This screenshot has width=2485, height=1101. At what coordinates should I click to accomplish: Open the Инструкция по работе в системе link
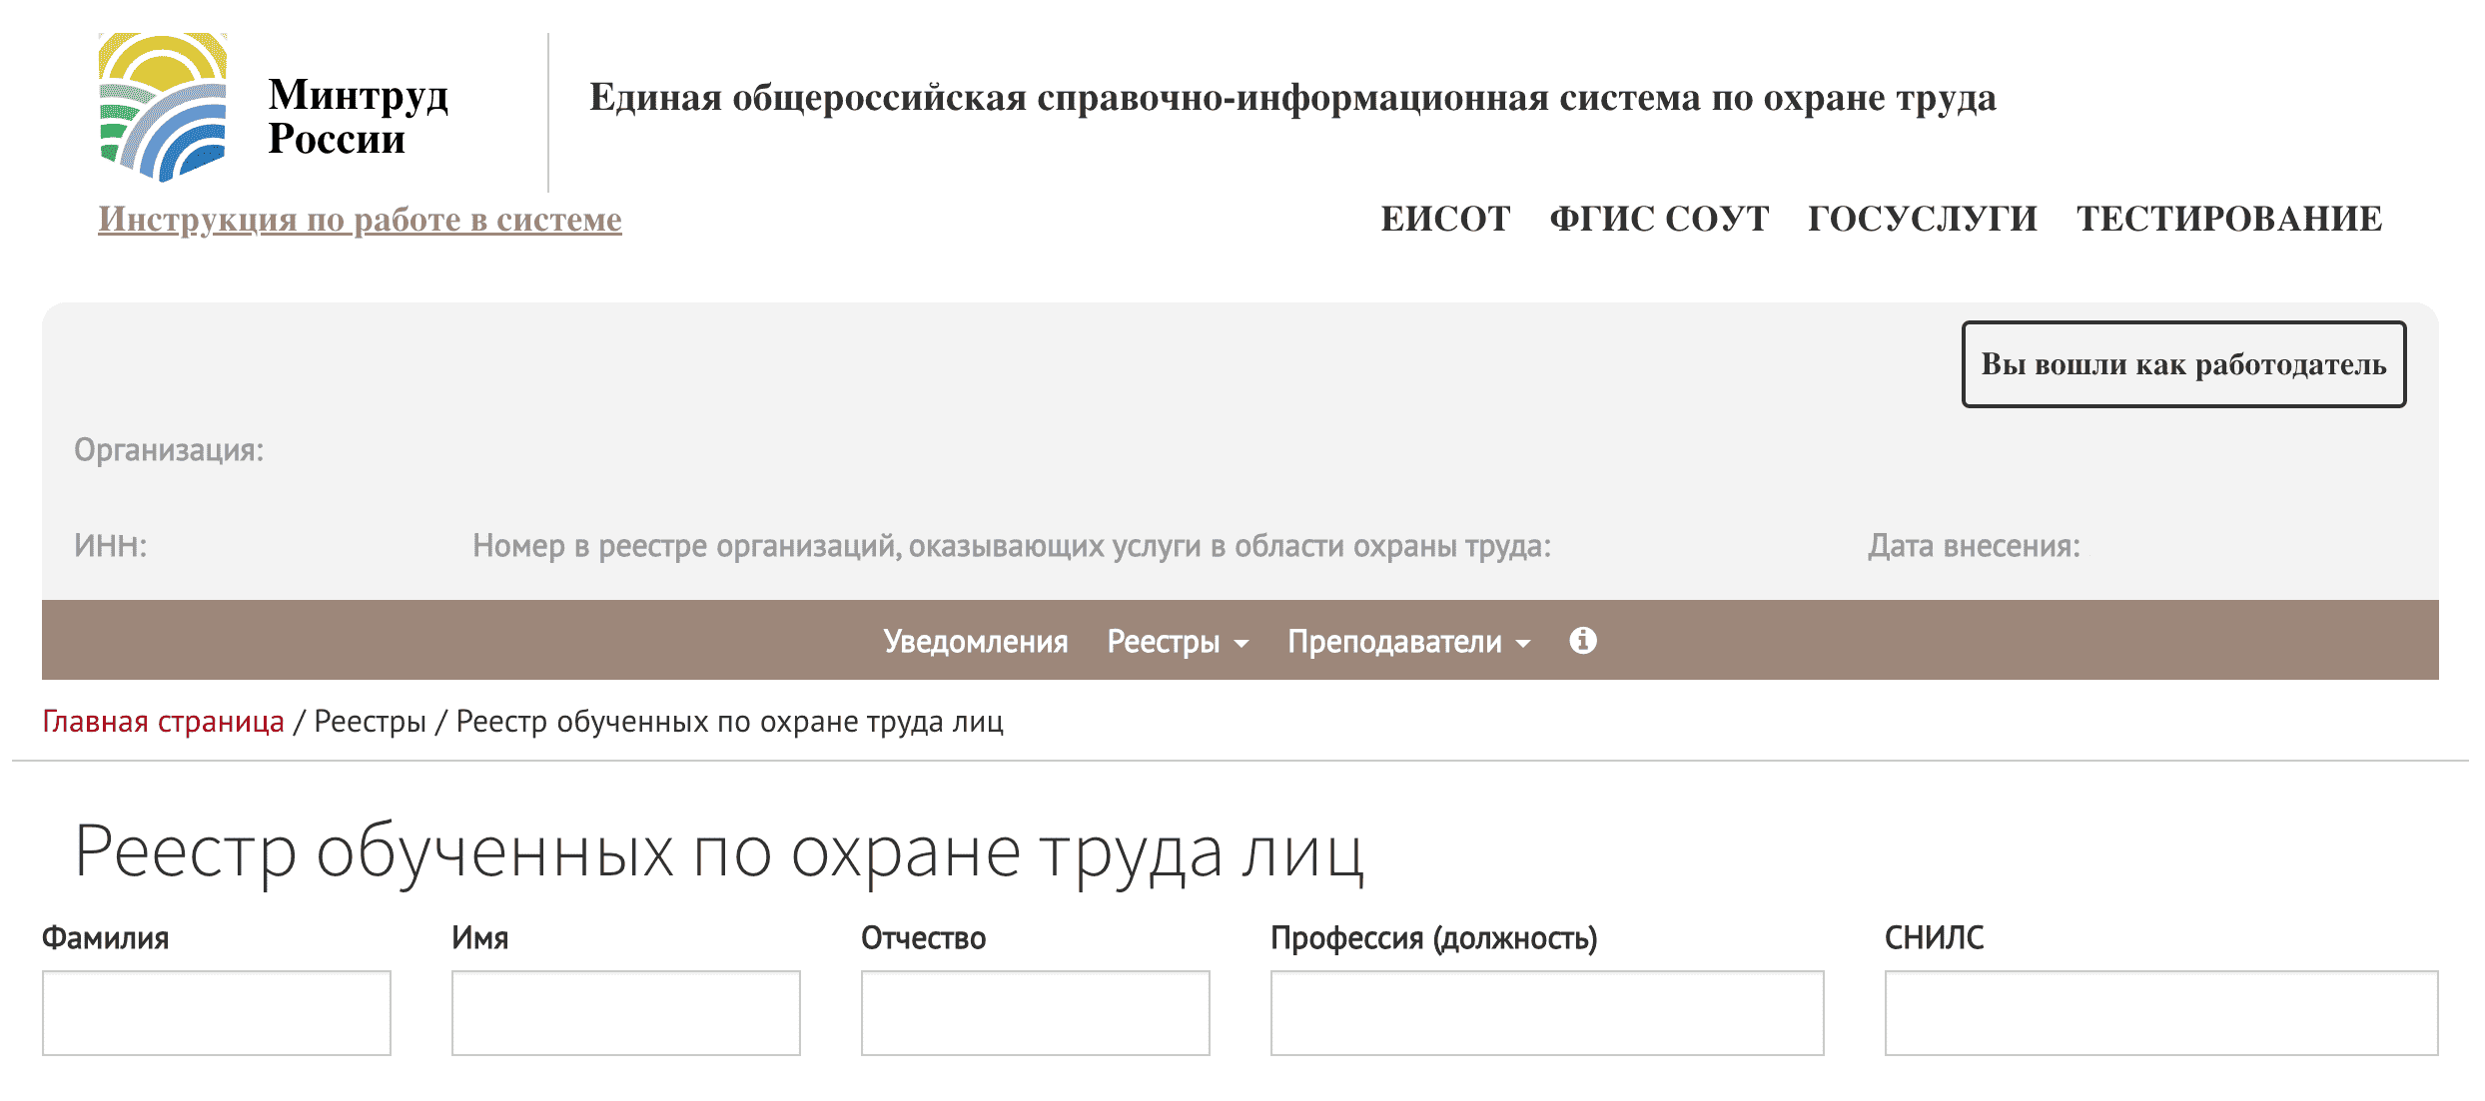pos(360,219)
